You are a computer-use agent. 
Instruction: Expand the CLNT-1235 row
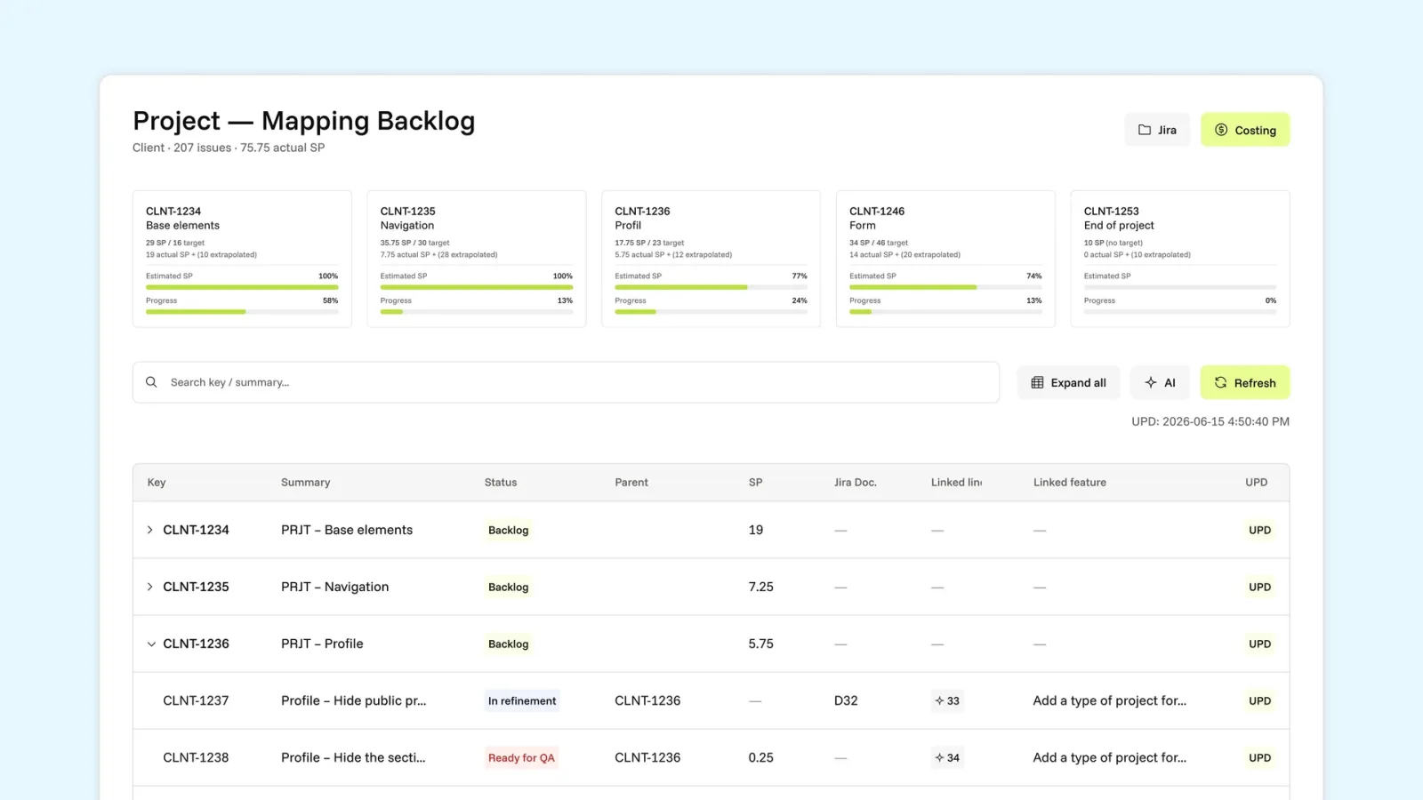(150, 587)
